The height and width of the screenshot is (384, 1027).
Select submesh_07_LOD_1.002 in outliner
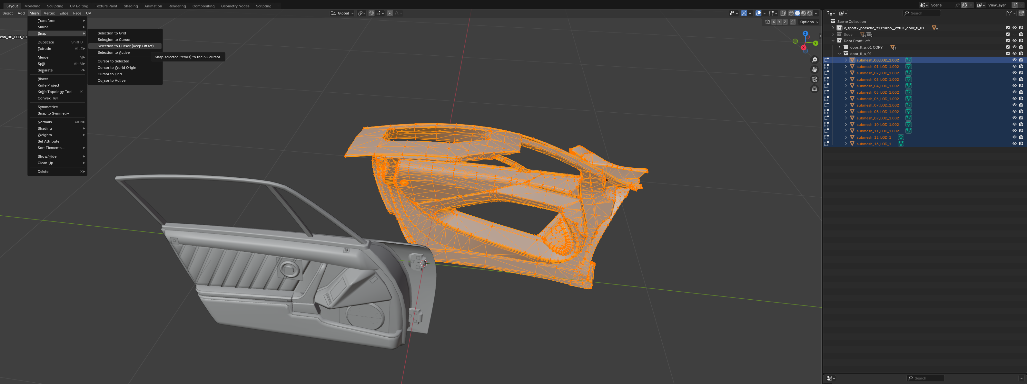pos(877,105)
